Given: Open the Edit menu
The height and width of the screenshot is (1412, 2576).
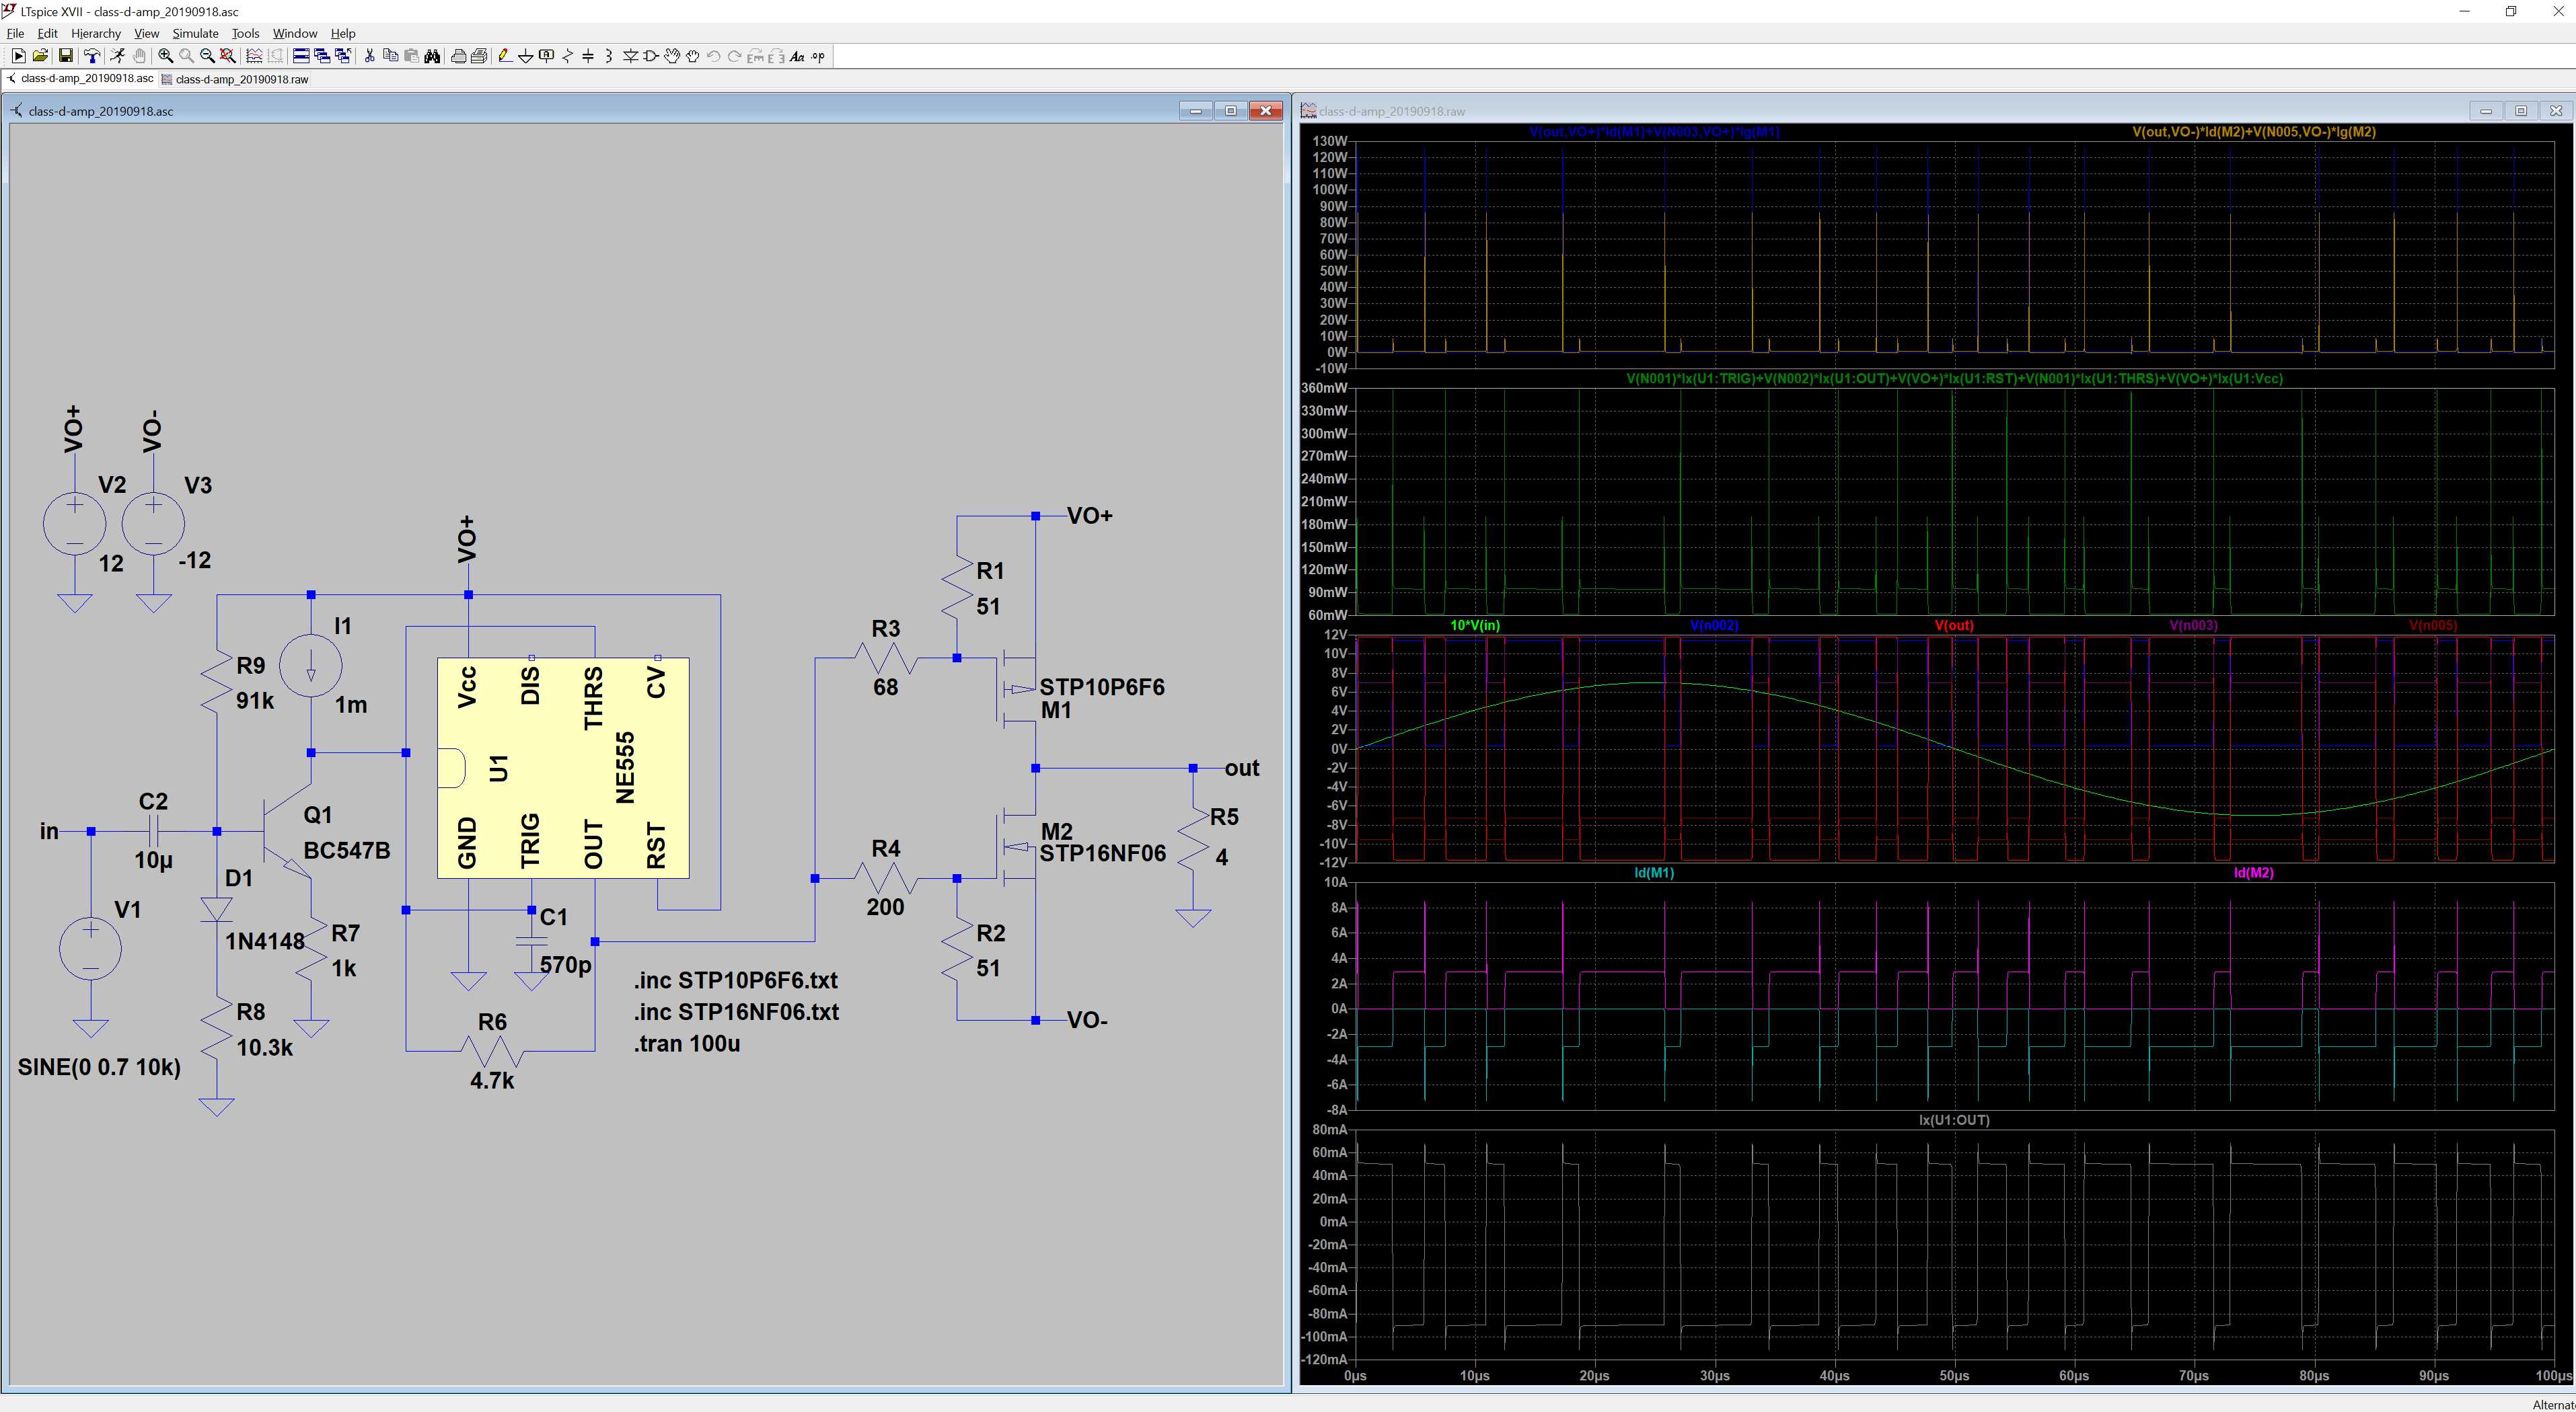Looking at the screenshot, I should tap(47, 33).
